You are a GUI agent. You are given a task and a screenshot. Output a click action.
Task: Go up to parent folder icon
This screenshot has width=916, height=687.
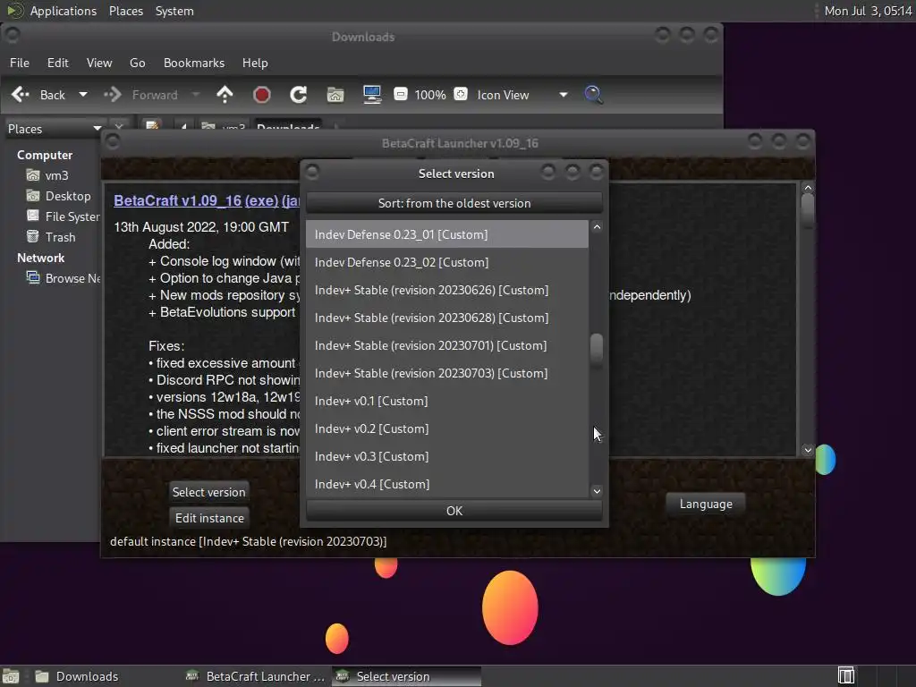pos(225,95)
